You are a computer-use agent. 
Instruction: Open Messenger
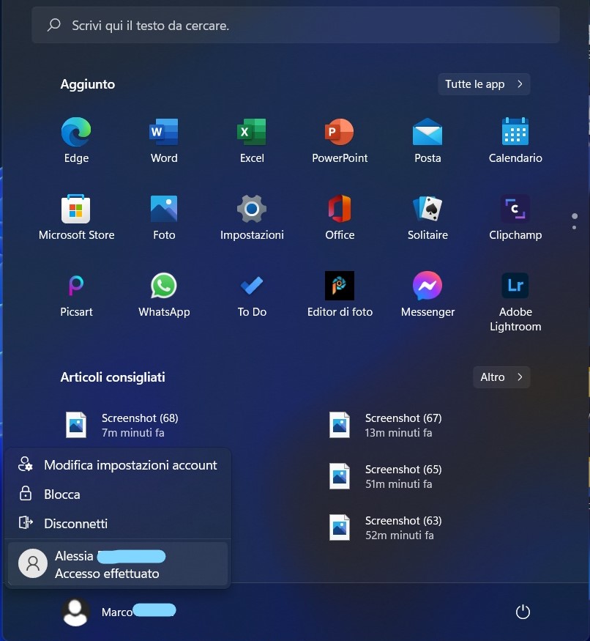click(x=427, y=294)
